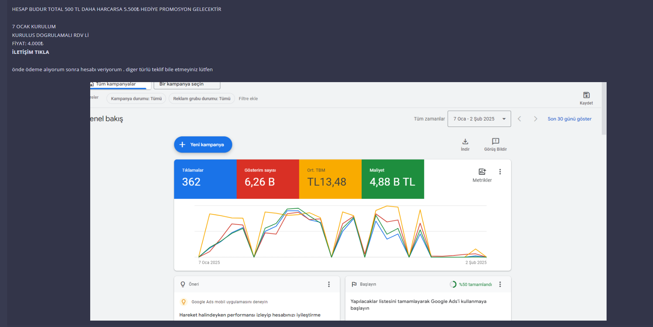Select the green Maliyet metric tile
The height and width of the screenshot is (327, 653).
click(x=393, y=179)
